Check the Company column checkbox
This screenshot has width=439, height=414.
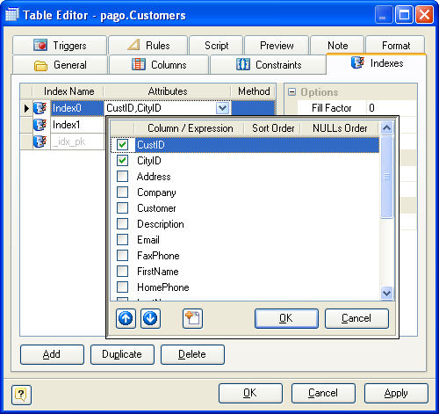tap(122, 192)
